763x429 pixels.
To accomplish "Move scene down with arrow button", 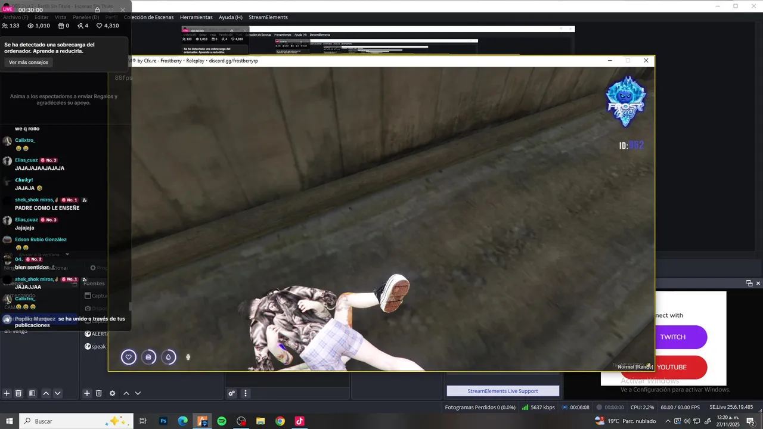I will click(x=58, y=393).
